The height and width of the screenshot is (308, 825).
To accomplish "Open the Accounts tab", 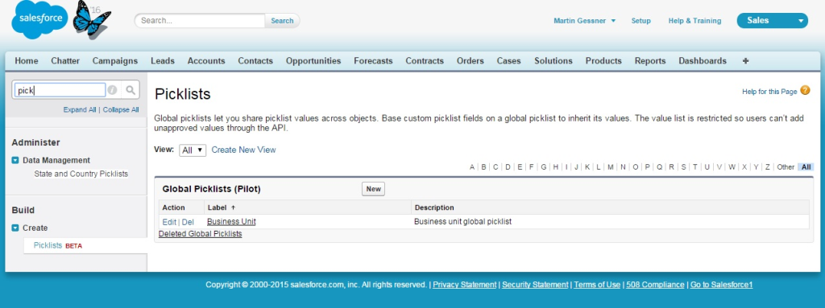I will click(x=206, y=61).
